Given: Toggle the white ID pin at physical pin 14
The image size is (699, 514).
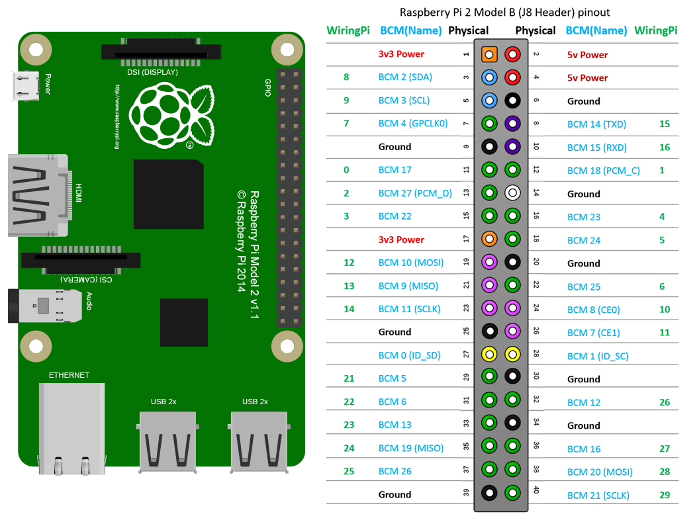Looking at the screenshot, I should [513, 193].
